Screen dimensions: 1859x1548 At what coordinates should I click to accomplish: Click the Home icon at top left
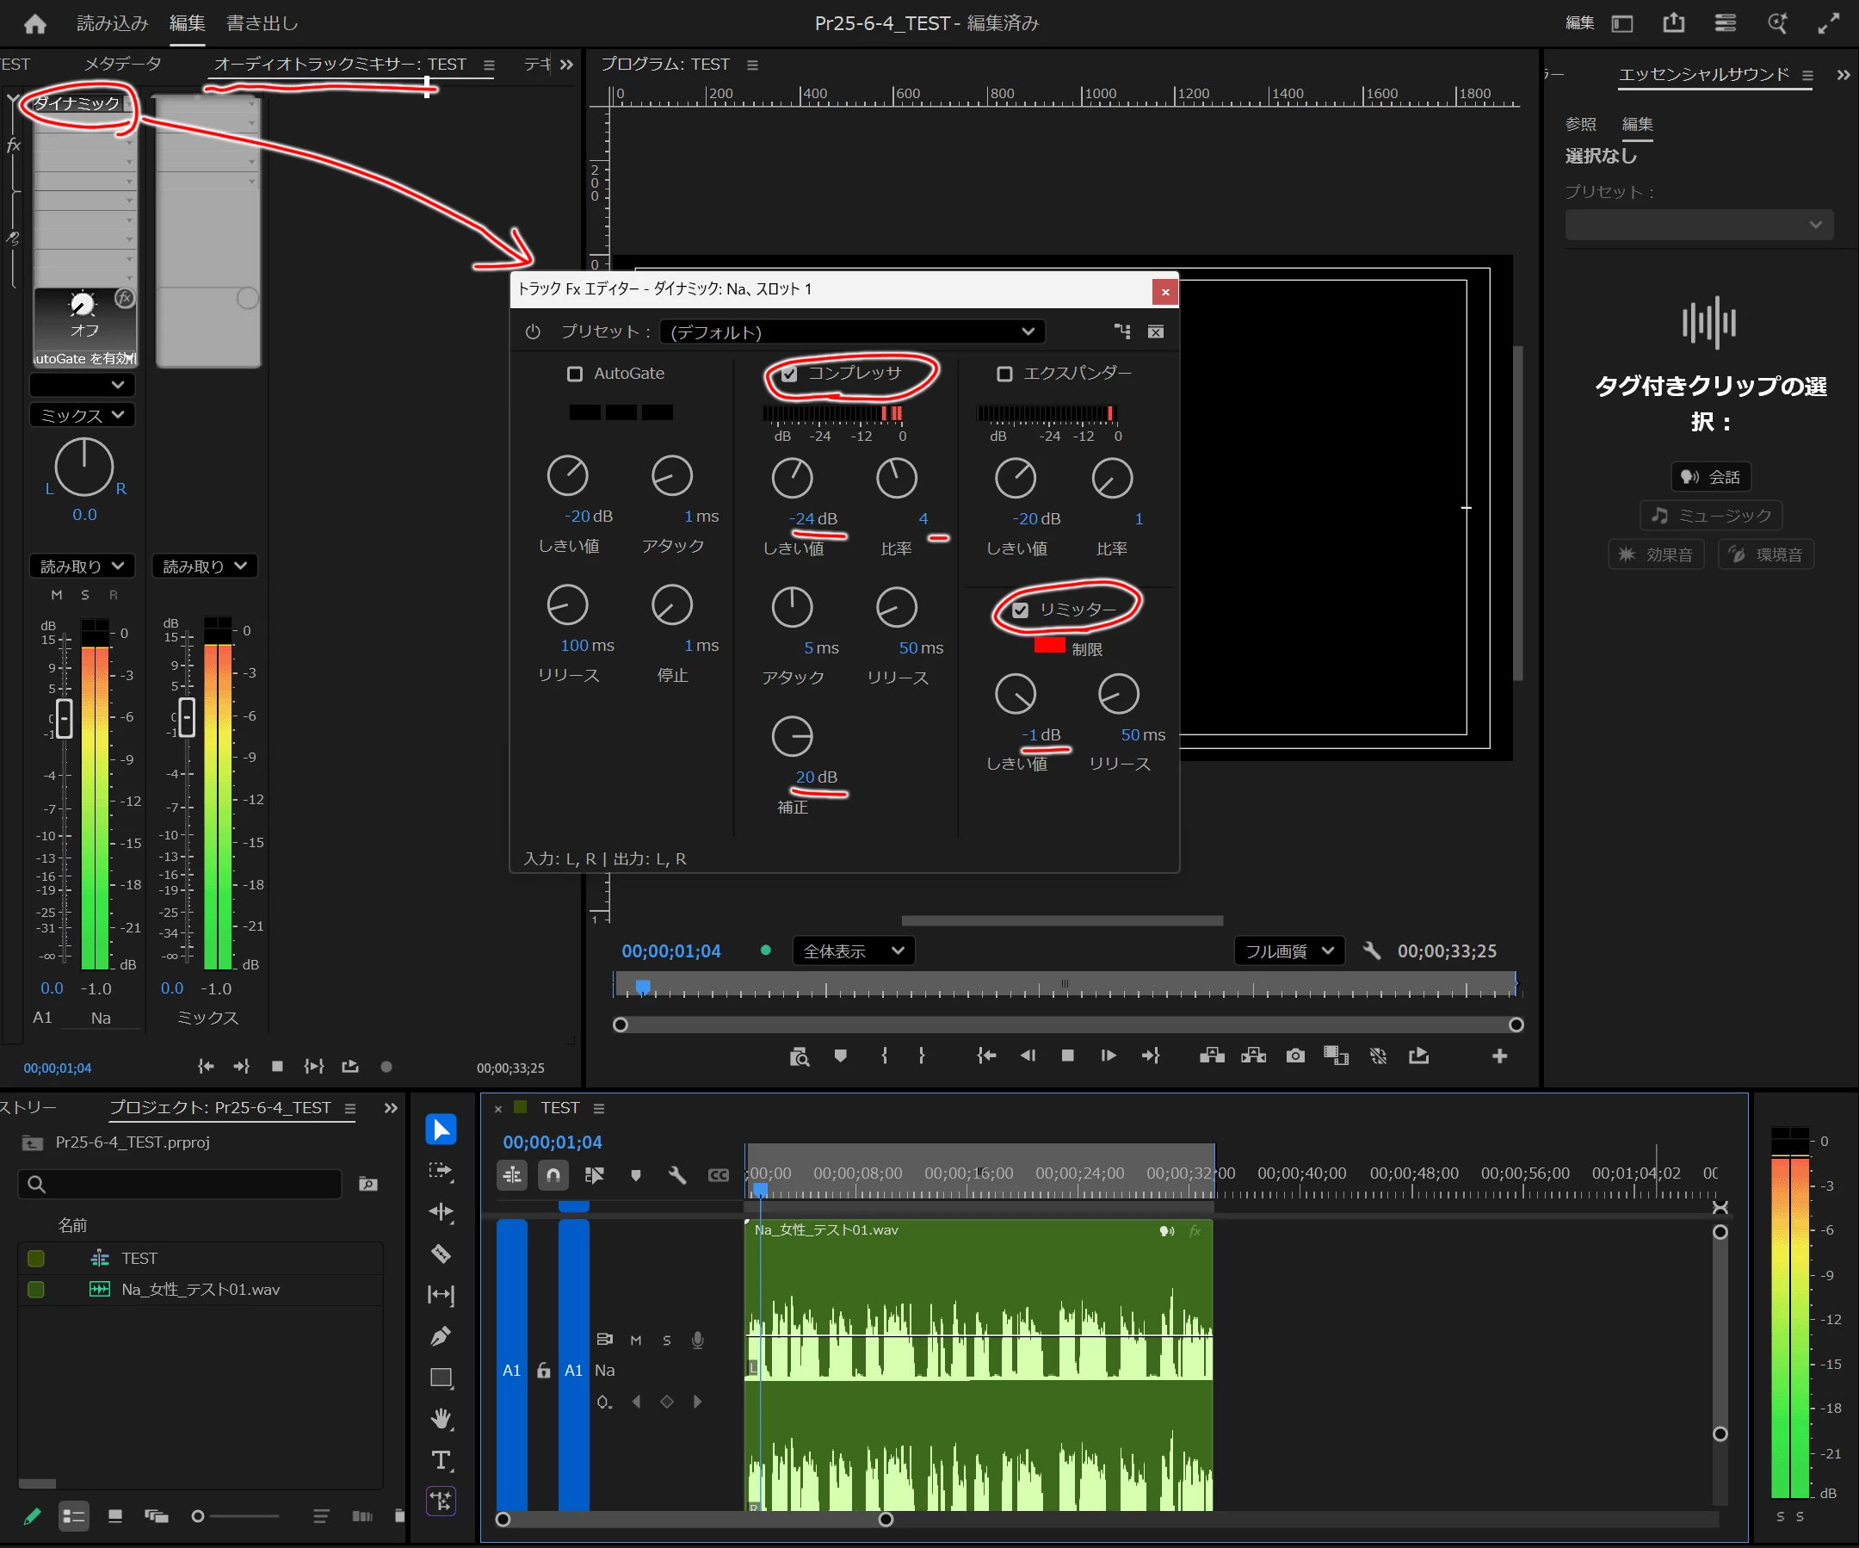click(35, 23)
